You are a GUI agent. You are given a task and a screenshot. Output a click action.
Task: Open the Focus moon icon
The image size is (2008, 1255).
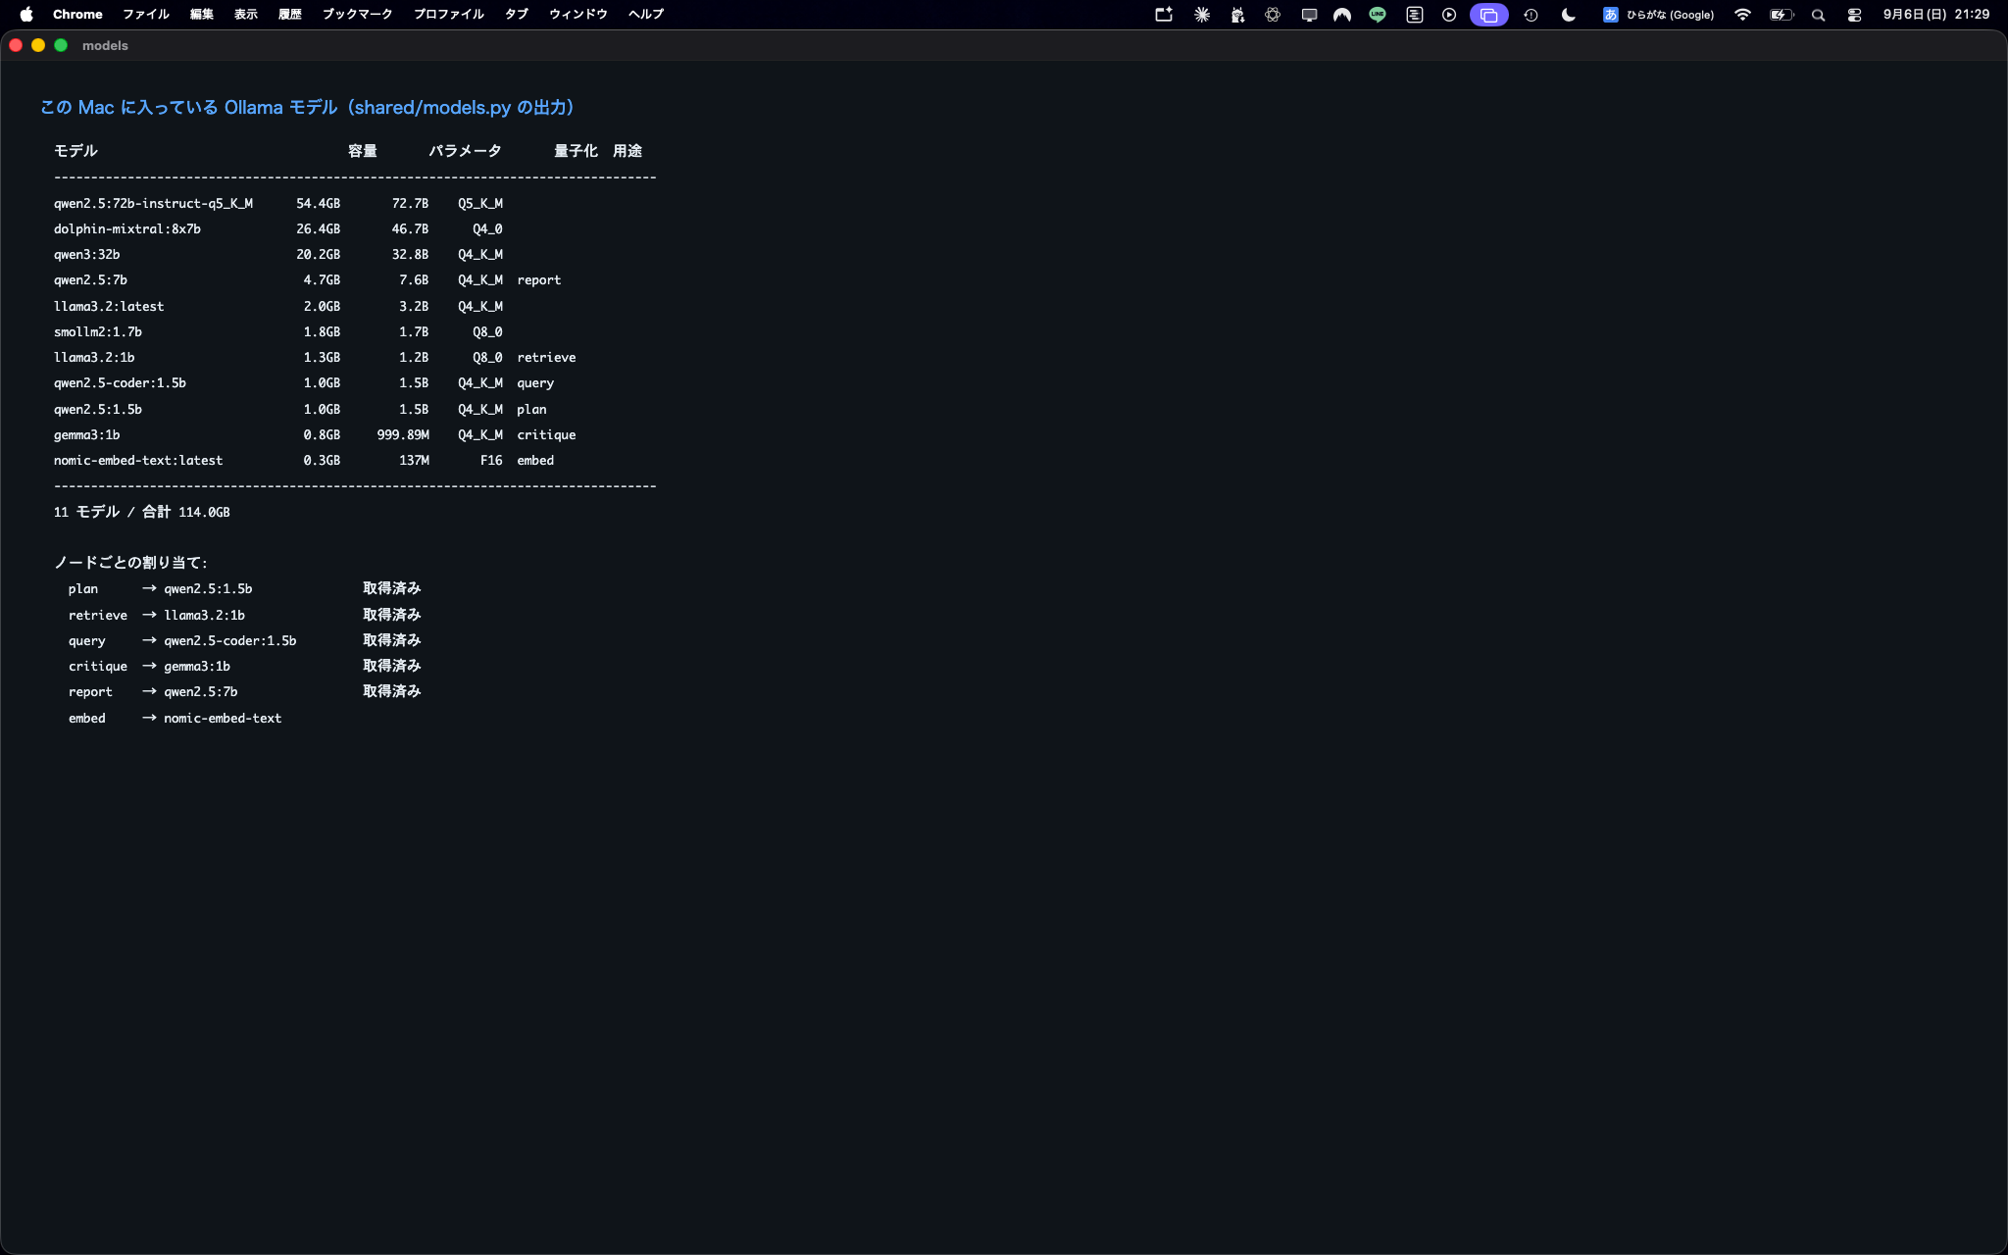click(x=1569, y=15)
